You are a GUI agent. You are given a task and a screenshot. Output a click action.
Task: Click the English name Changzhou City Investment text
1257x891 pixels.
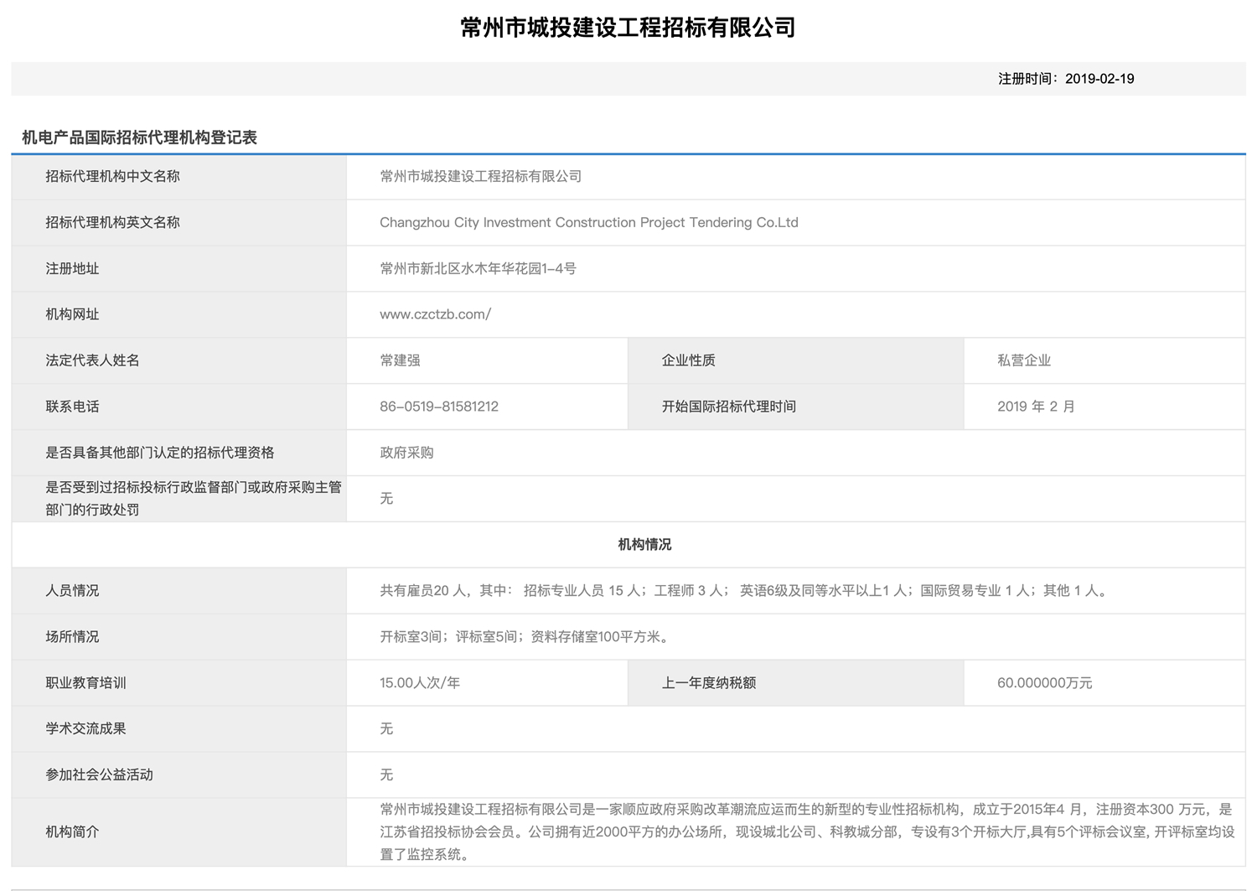(588, 223)
